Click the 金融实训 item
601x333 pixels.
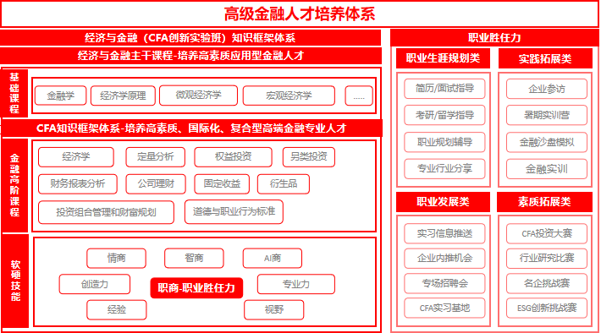547,169
